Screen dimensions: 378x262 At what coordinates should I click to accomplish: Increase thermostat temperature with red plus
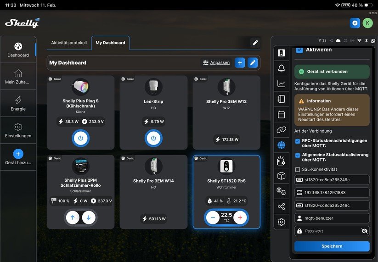240,217
